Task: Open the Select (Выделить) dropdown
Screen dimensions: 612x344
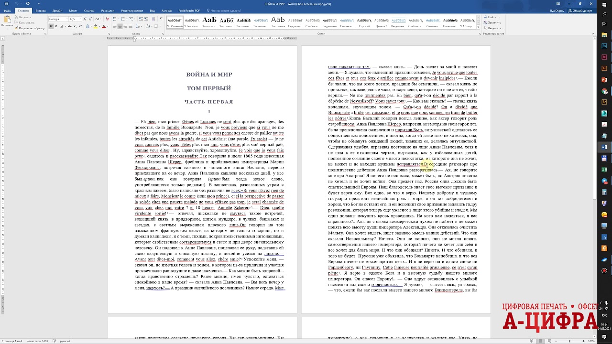Action: pos(492,28)
